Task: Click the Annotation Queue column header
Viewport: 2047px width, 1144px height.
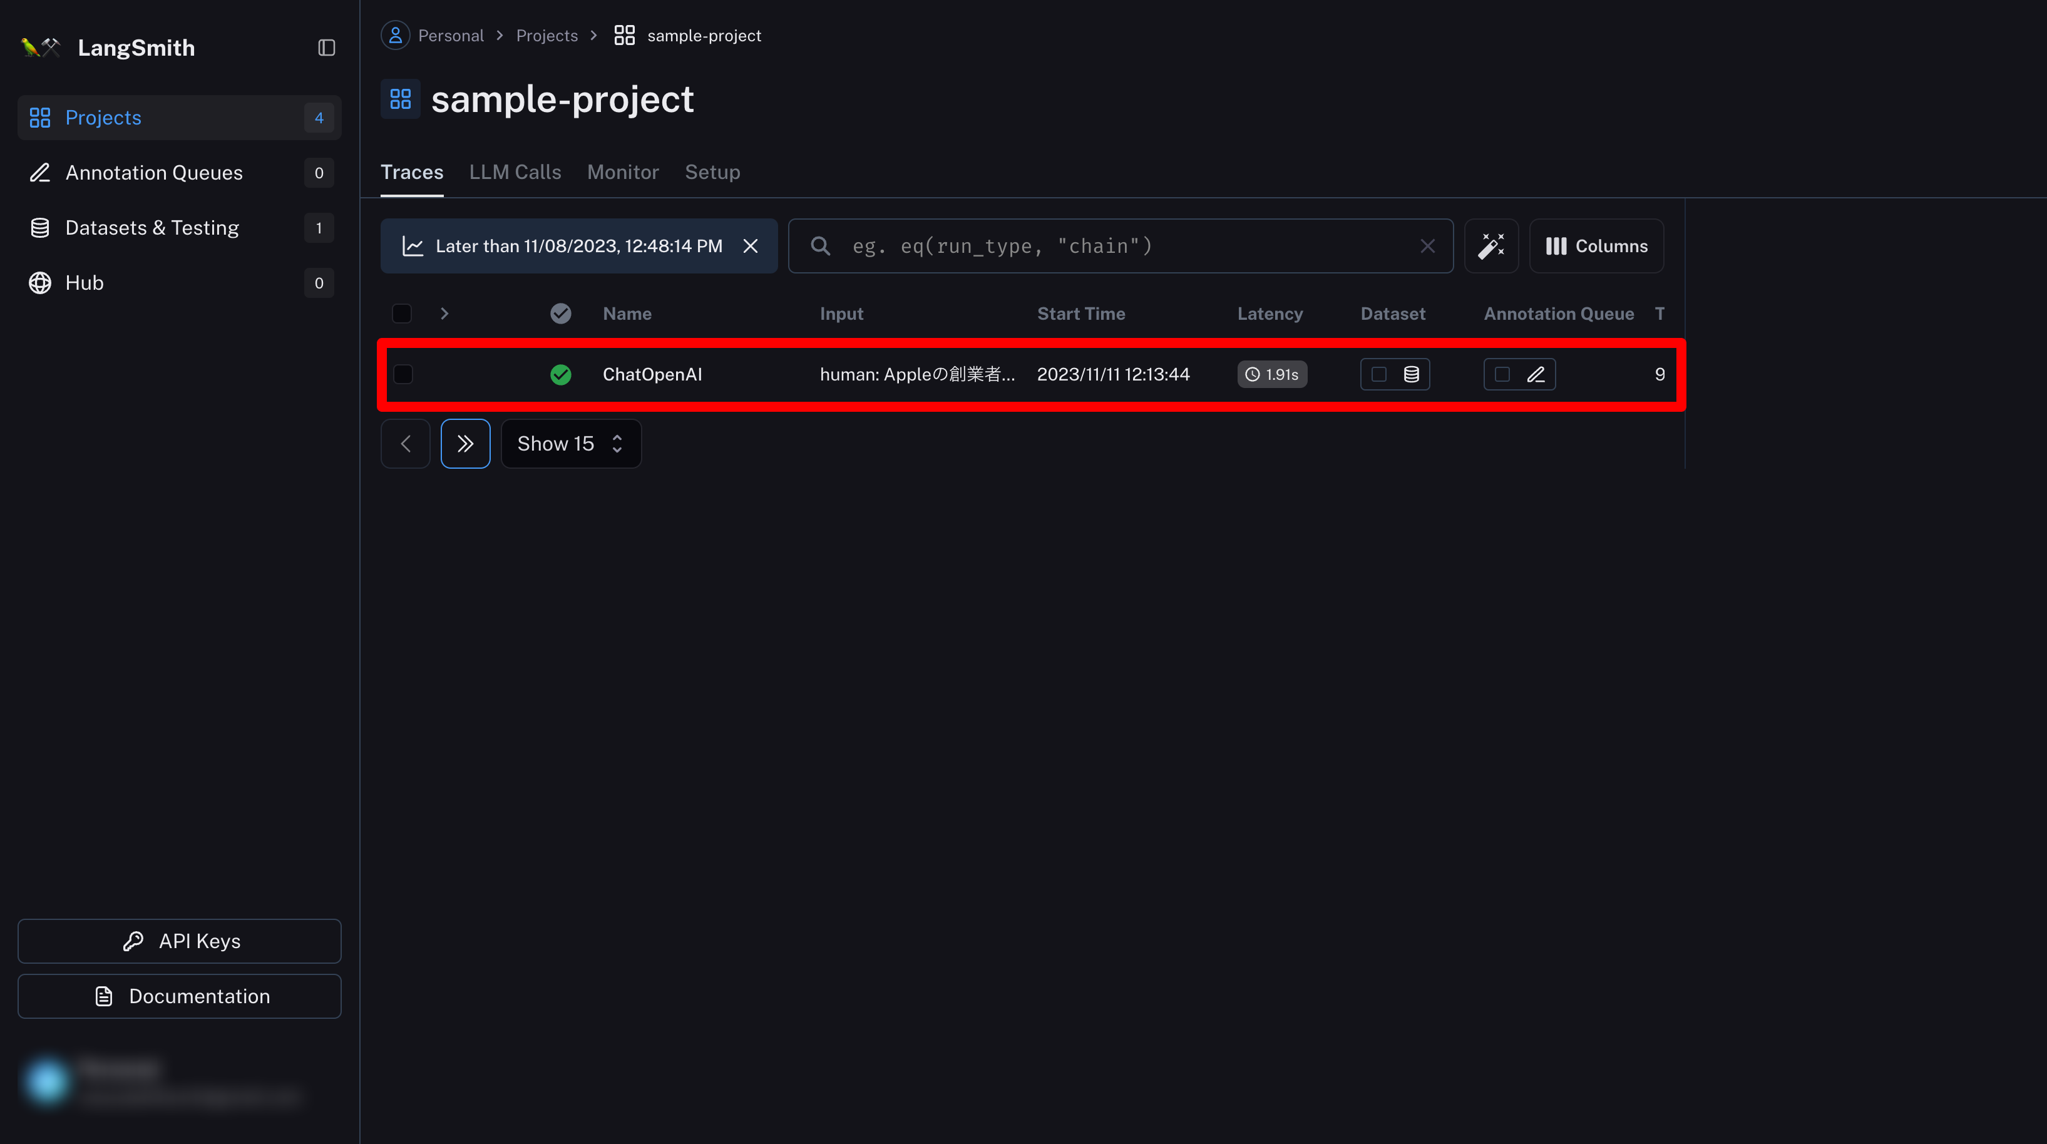Action: (1558, 314)
